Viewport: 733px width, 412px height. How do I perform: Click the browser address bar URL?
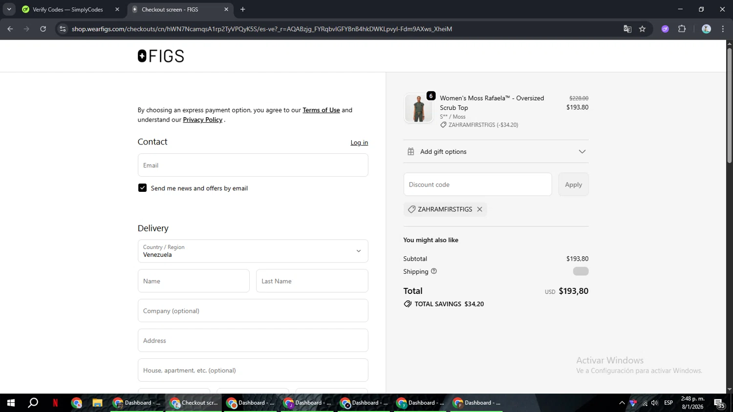click(x=262, y=29)
